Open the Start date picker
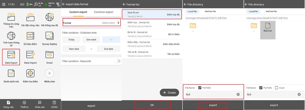Viewport: 305px width, 110px height. coord(74,49)
